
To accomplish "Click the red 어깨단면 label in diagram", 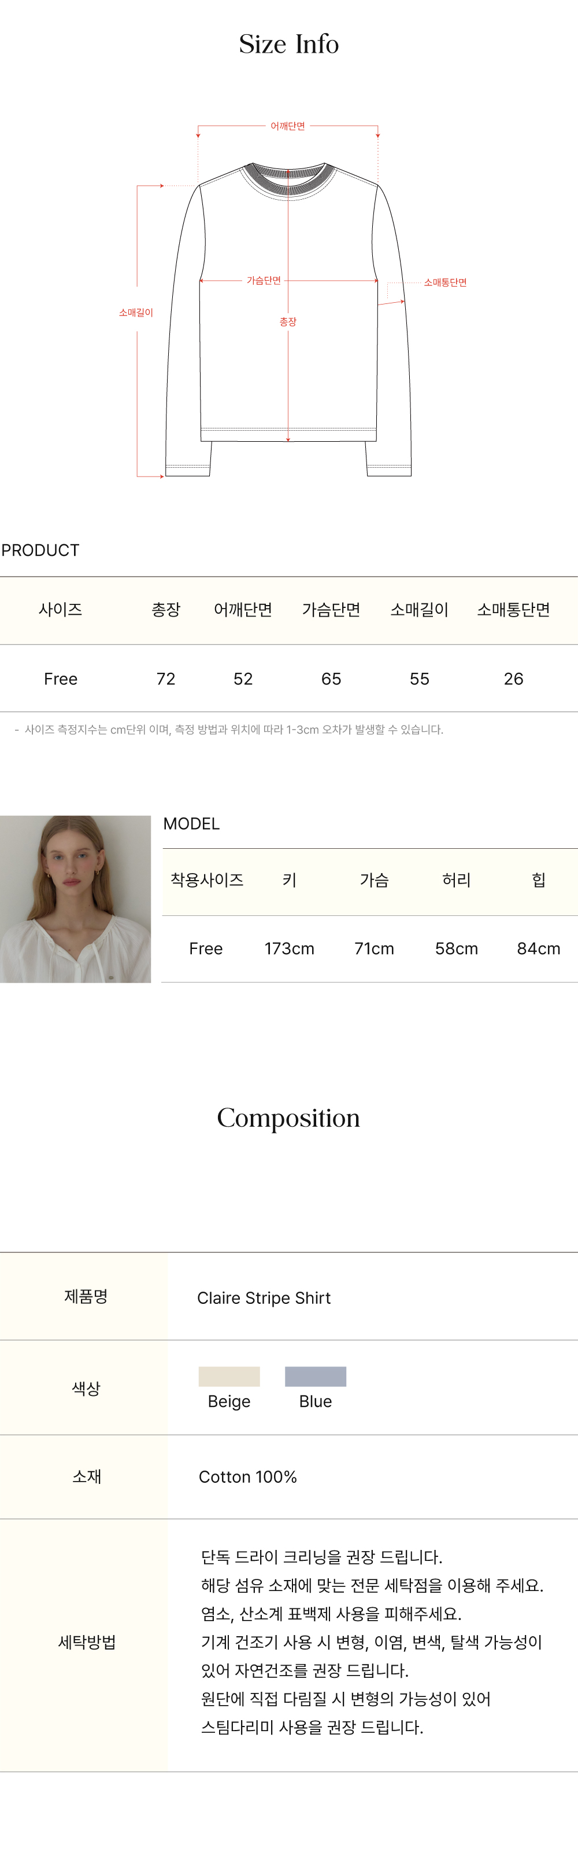I will click(288, 126).
